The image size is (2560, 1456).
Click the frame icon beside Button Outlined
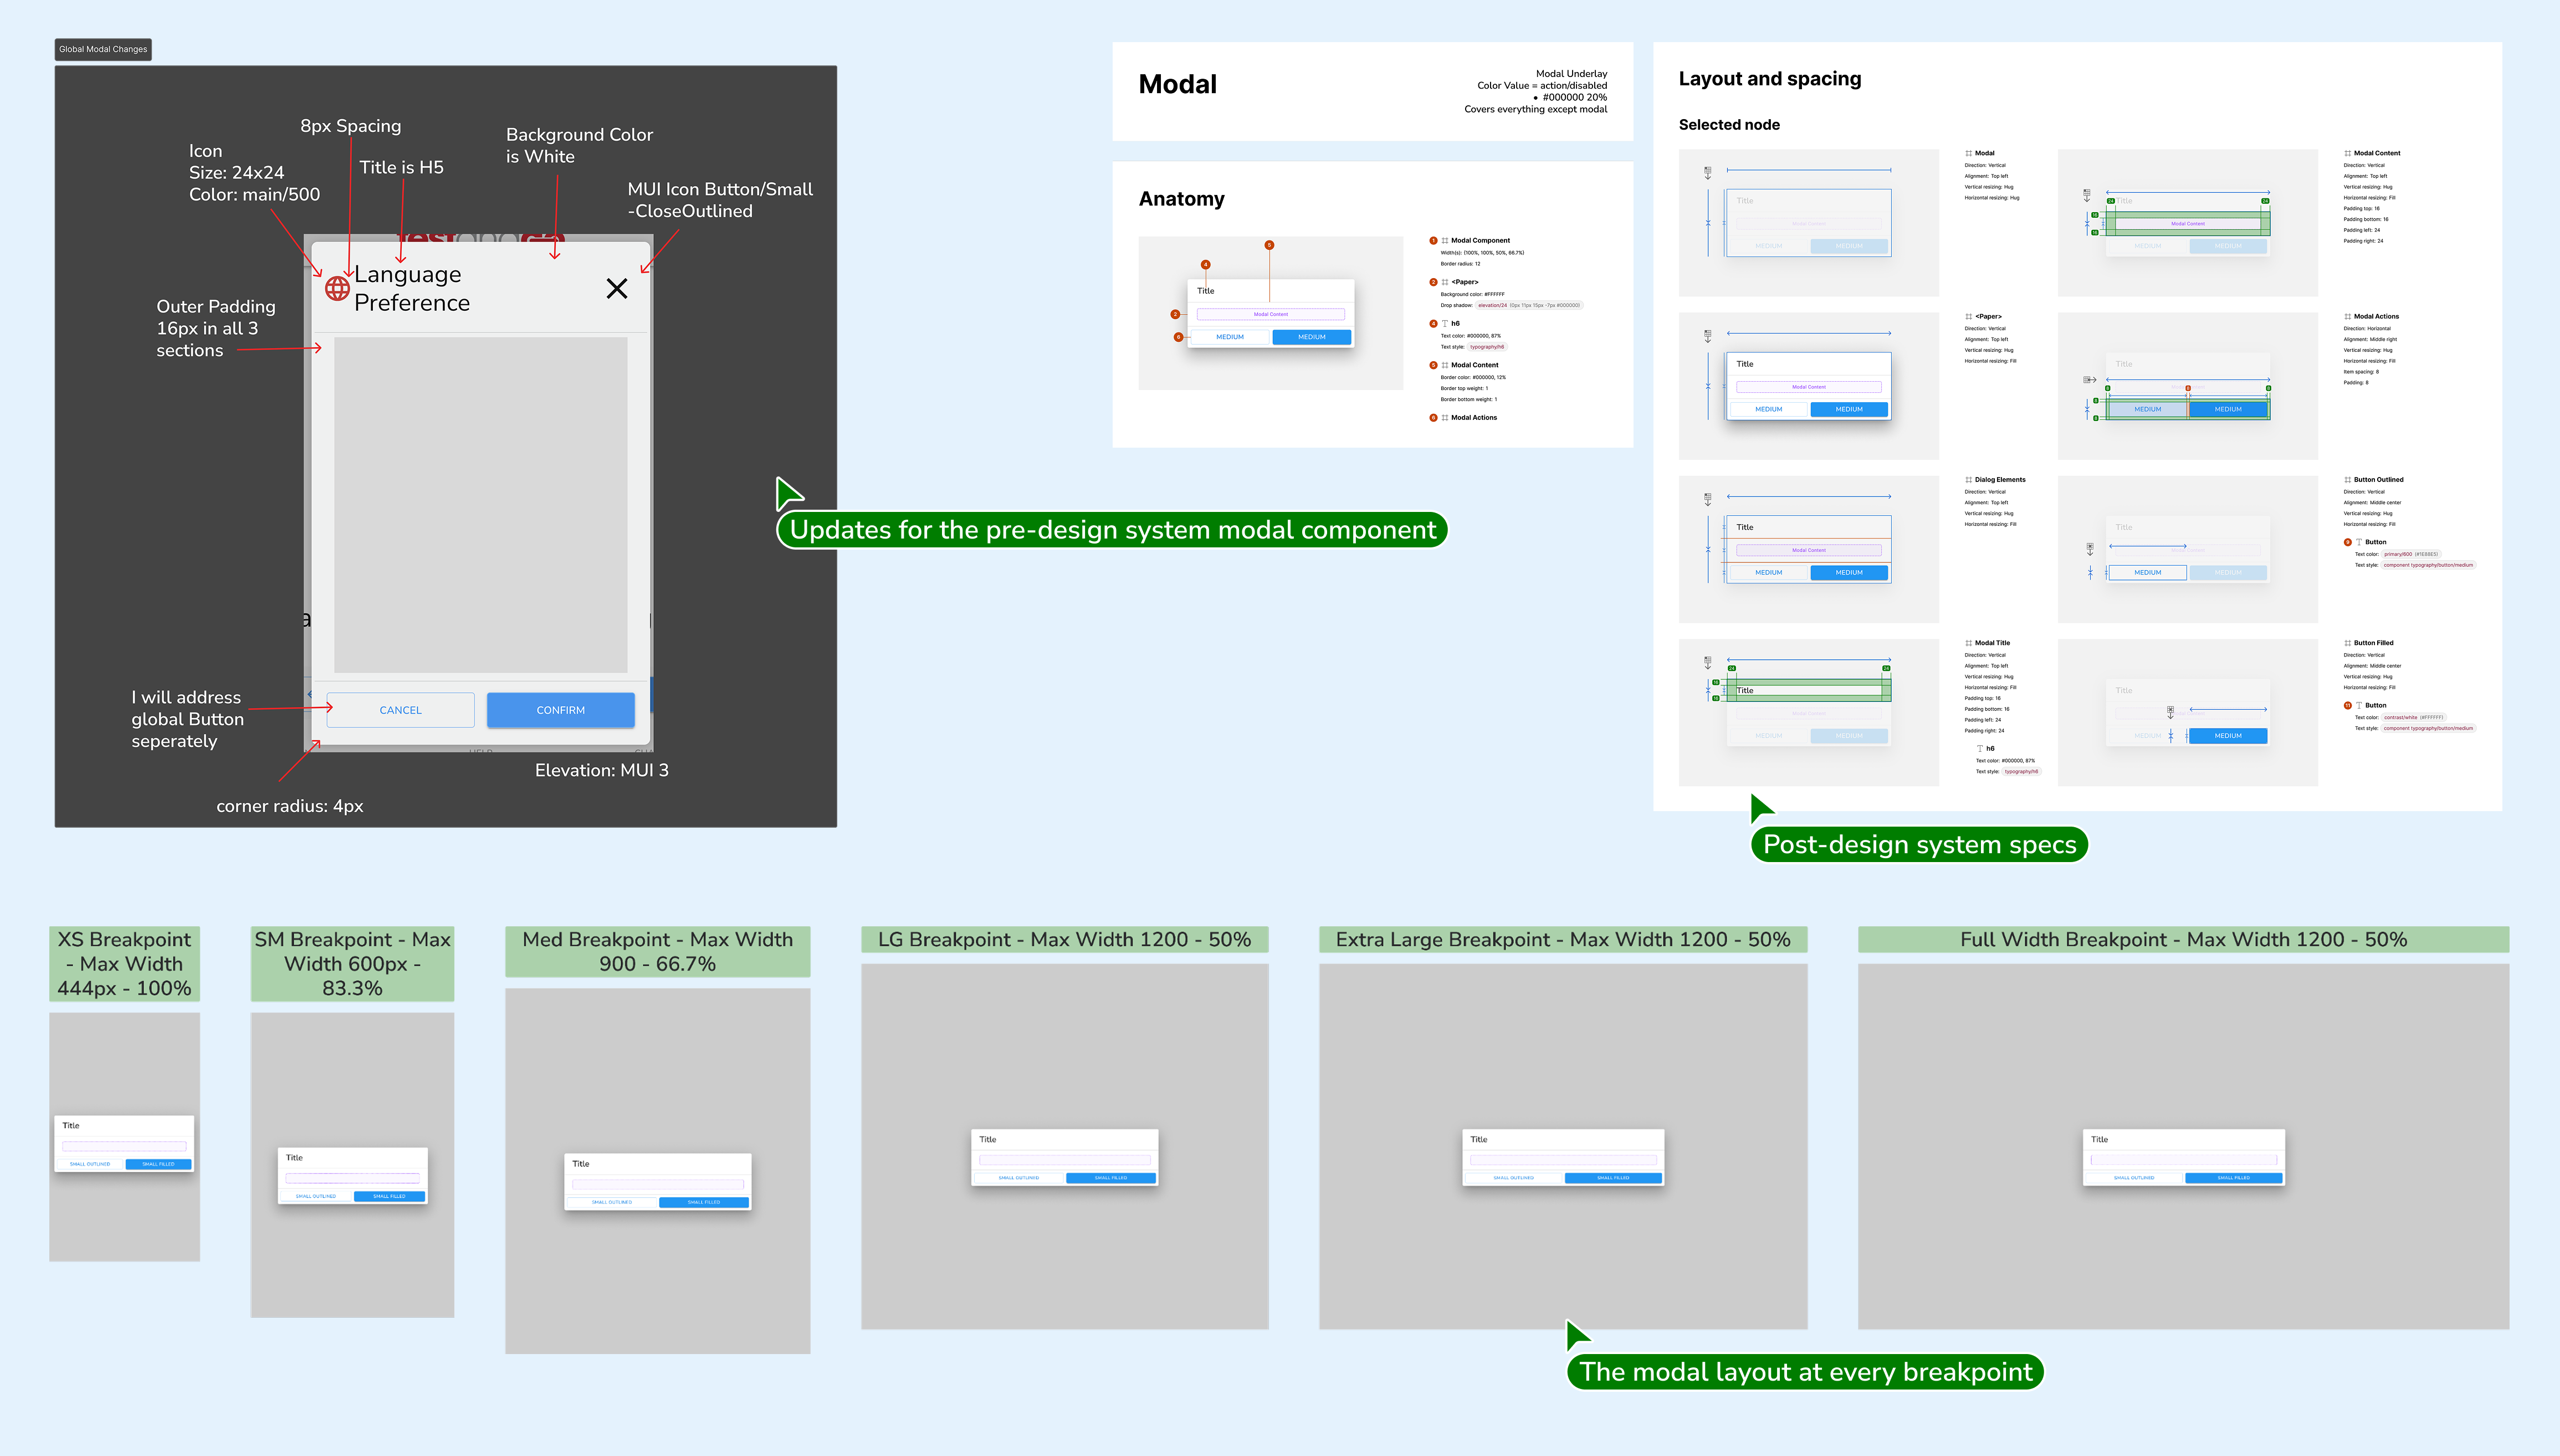click(x=2347, y=480)
